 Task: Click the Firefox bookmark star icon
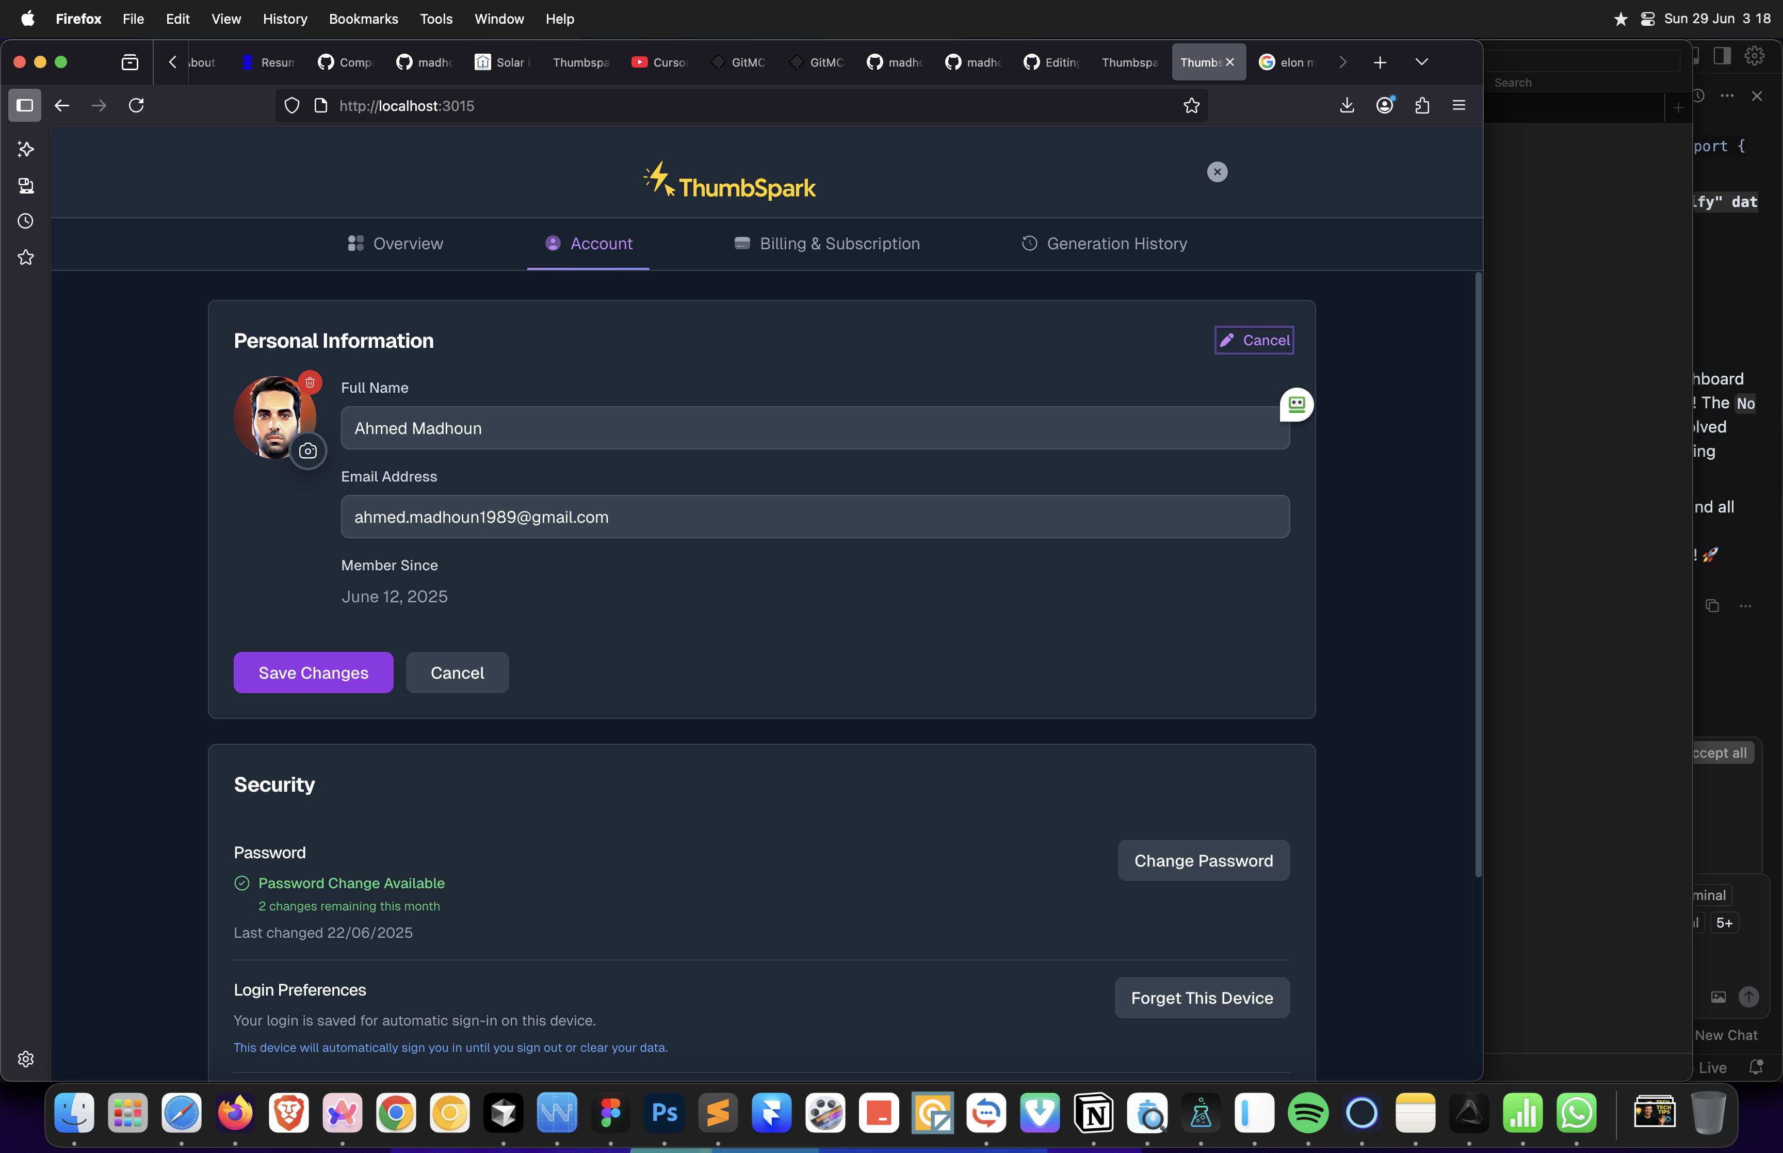pyautogui.click(x=1191, y=106)
